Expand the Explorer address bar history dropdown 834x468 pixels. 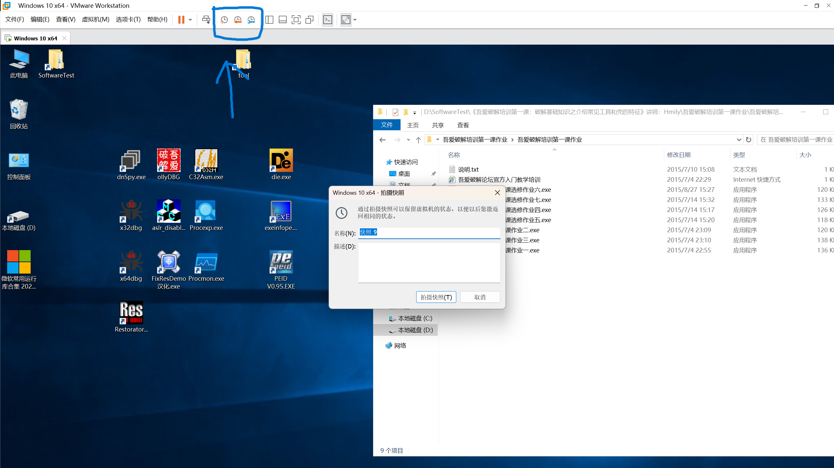click(739, 140)
